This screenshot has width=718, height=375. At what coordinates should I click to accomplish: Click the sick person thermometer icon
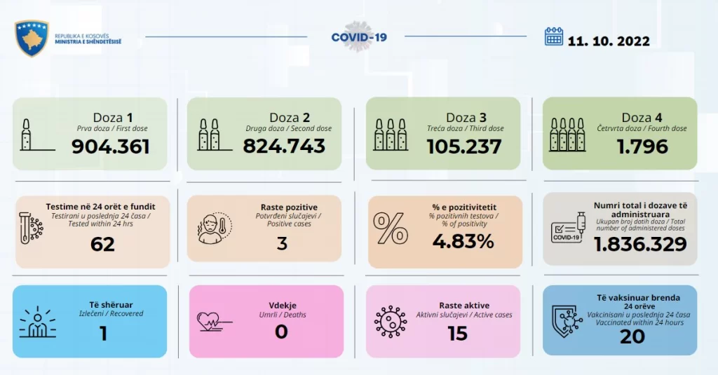click(x=215, y=228)
